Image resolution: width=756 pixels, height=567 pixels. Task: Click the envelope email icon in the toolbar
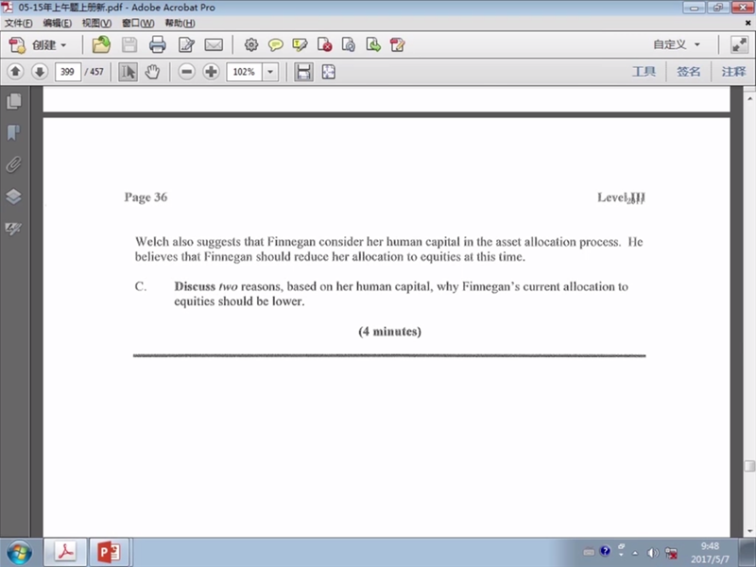point(214,44)
